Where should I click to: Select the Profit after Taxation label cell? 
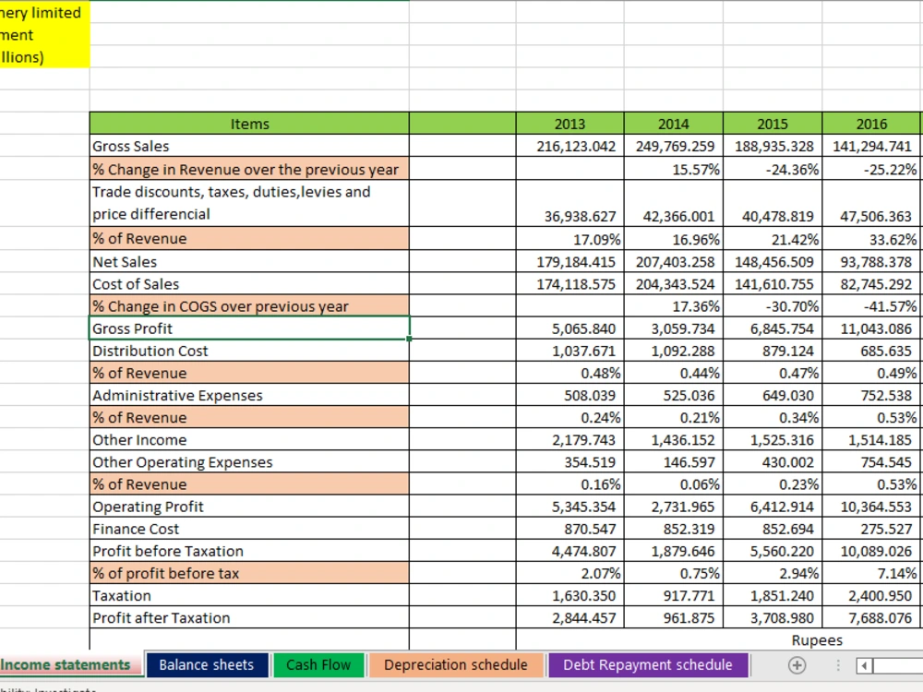[249, 618]
